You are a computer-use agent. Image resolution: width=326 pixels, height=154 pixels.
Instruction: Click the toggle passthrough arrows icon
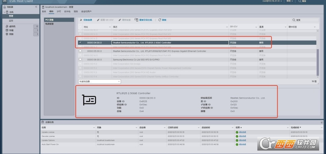coord(81,20)
